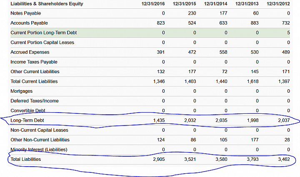Select Total Current Liabilities value 1,618
The height and width of the screenshot is (177, 300).
coord(253,81)
